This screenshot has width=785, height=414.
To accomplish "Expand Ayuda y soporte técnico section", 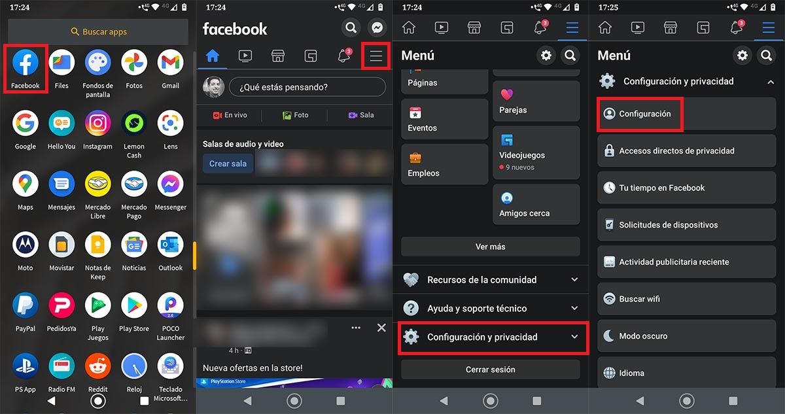I will [491, 308].
